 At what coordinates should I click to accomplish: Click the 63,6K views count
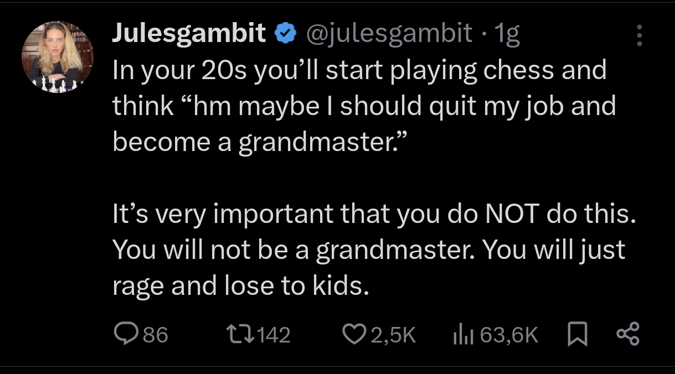point(509,334)
